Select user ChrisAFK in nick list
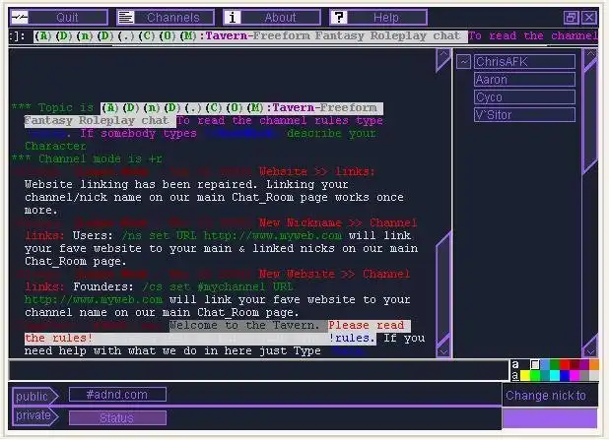The image size is (609, 440). pyautogui.click(x=524, y=61)
